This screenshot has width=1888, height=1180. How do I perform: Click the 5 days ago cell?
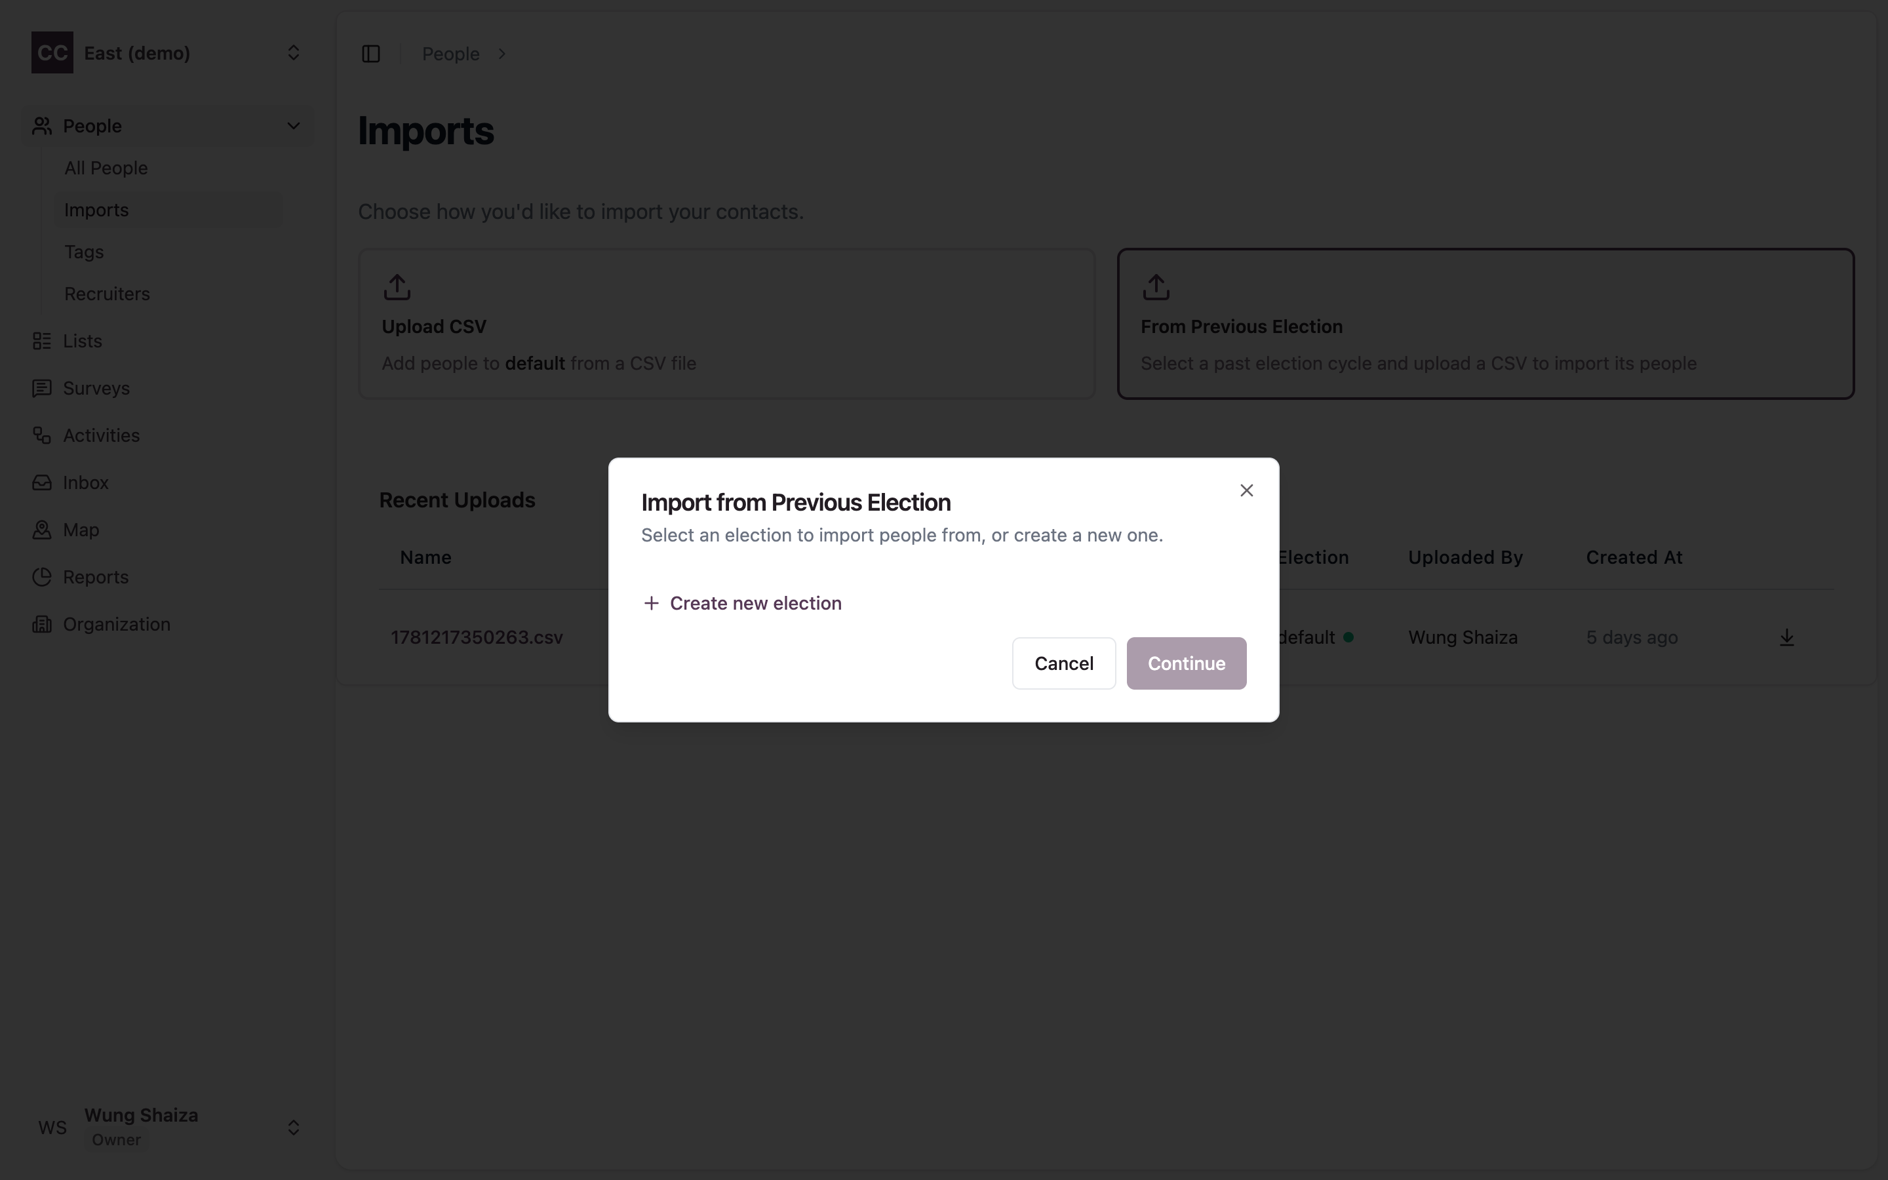point(1631,638)
